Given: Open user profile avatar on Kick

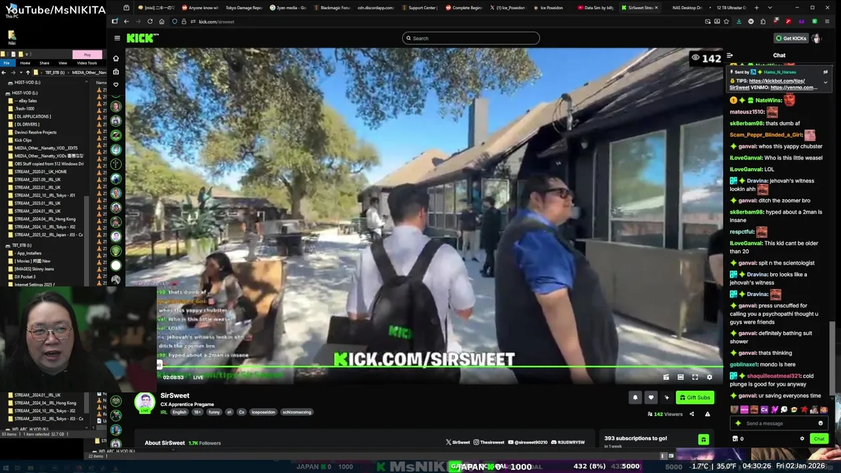Looking at the screenshot, I should (x=816, y=38).
